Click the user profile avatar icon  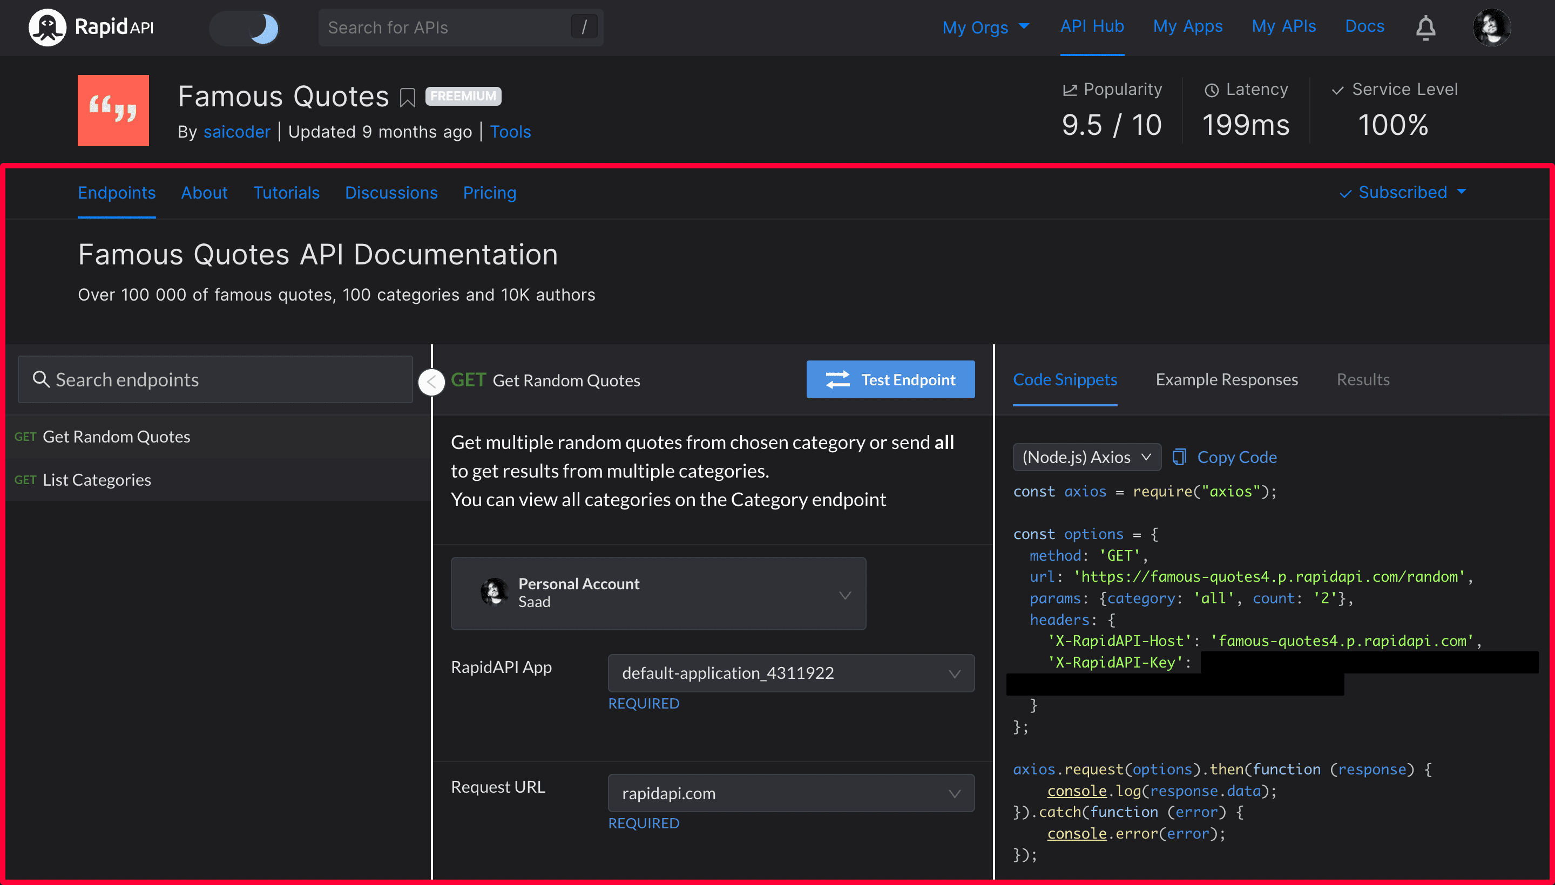(x=1492, y=25)
